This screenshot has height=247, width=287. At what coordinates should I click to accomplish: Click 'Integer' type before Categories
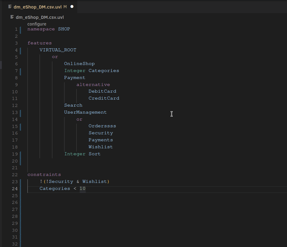coord(75,70)
